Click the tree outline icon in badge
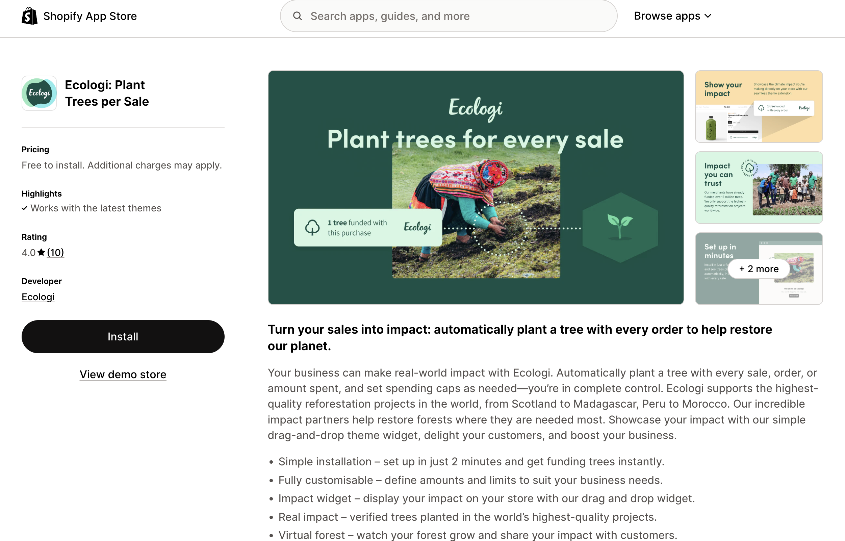The width and height of the screenshot is (845, 541). [312, 227]
